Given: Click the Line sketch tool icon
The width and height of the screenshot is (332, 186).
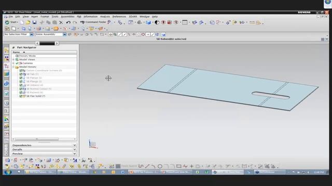Looking at the screenshot, I should pos(147,166).
